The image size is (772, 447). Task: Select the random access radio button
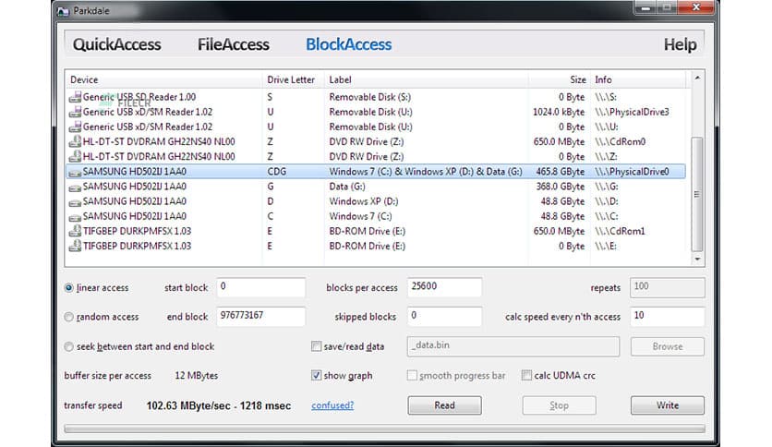pos(69,317)
